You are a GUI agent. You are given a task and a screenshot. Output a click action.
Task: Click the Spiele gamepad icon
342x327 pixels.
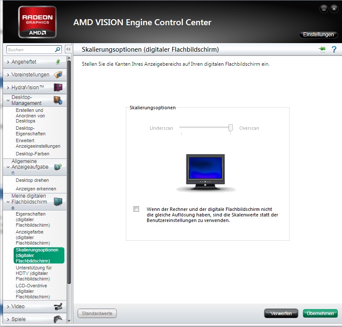(x=58, y=319)
